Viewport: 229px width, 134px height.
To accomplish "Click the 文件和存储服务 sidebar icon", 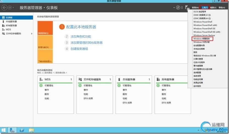I will pyautogui.click(x=3, y=34).
